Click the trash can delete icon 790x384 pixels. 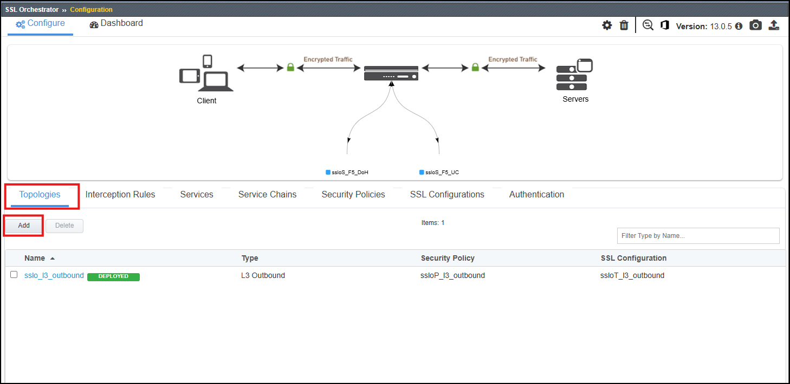point(624,25)
